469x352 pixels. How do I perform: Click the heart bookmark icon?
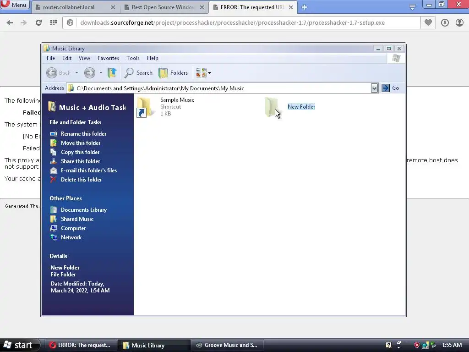428,22
